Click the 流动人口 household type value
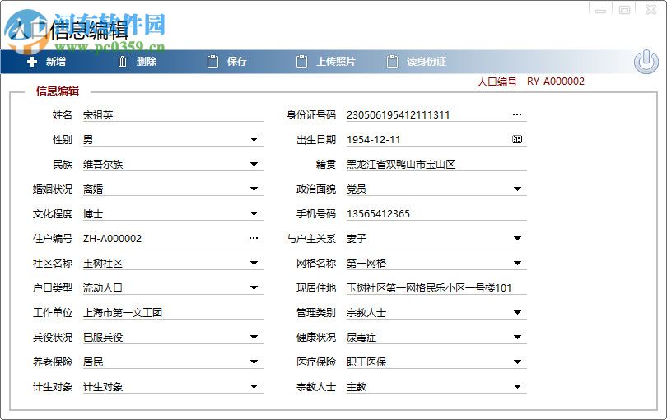The image size is (667, 420). tap(103, 287)
